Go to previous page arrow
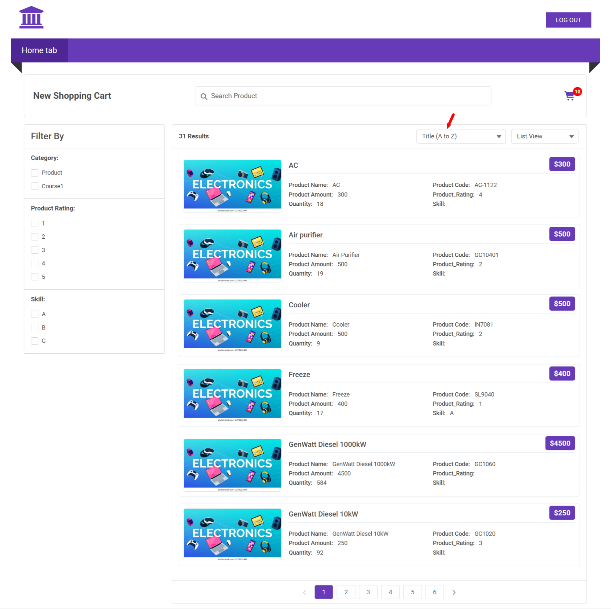Image resolution: width=611 pixels, height=609 pixels. pos(304,592)
